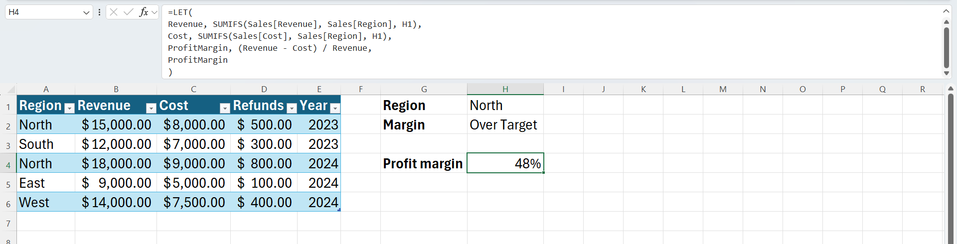Screen dimensions: 957x244
Task: Select column D header
Action: tap(264, 89)
